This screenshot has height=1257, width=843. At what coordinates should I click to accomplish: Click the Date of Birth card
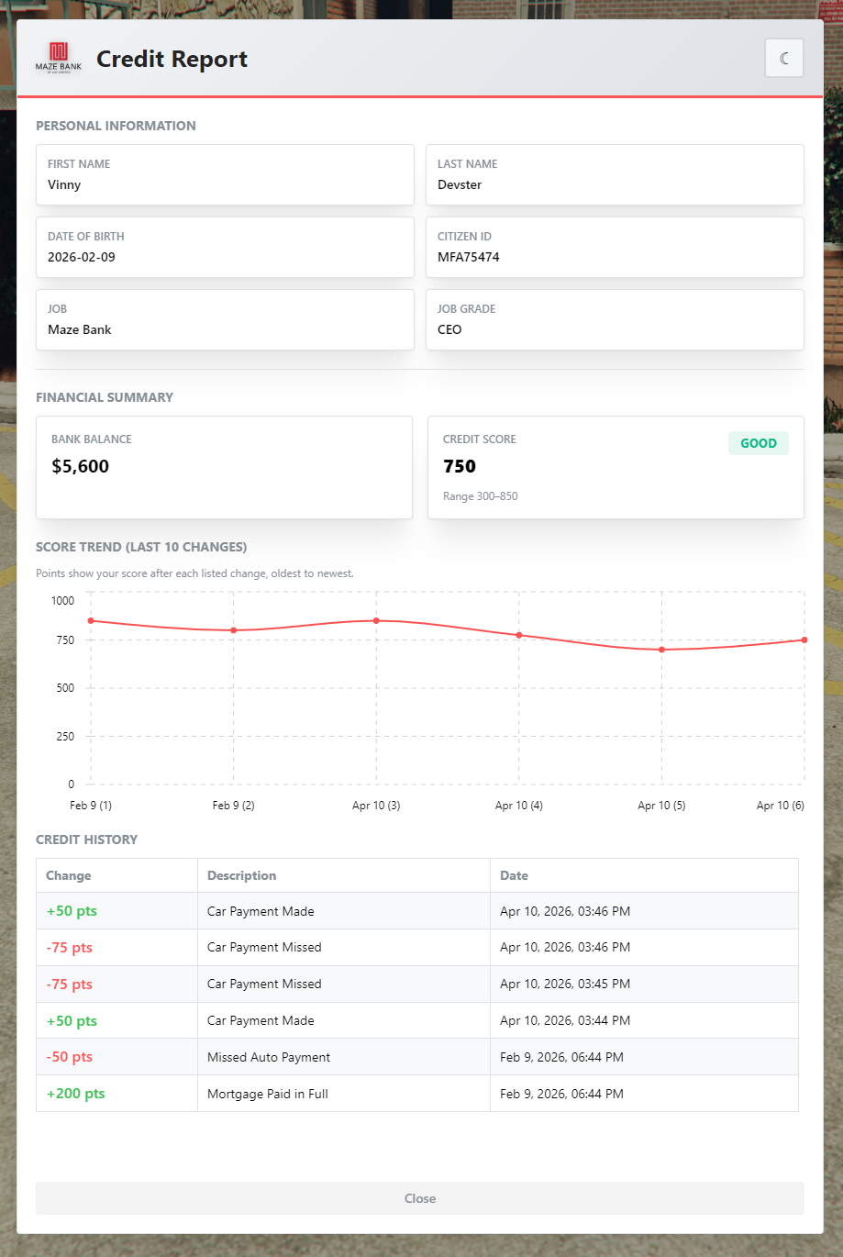(x=225, y=247)
